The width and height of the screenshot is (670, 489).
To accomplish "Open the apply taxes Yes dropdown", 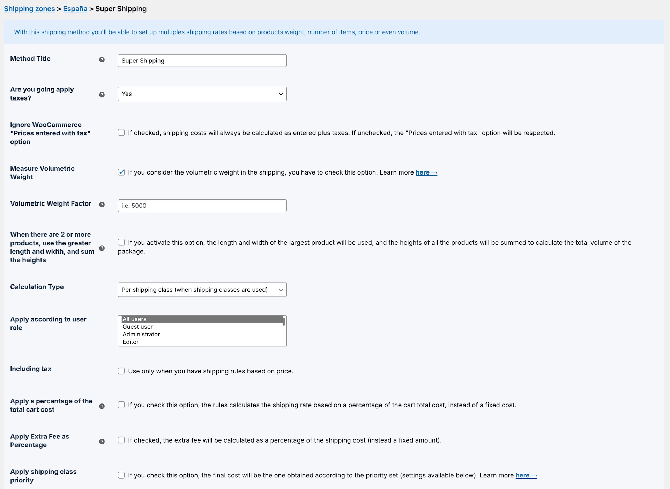I will (202, 94).
